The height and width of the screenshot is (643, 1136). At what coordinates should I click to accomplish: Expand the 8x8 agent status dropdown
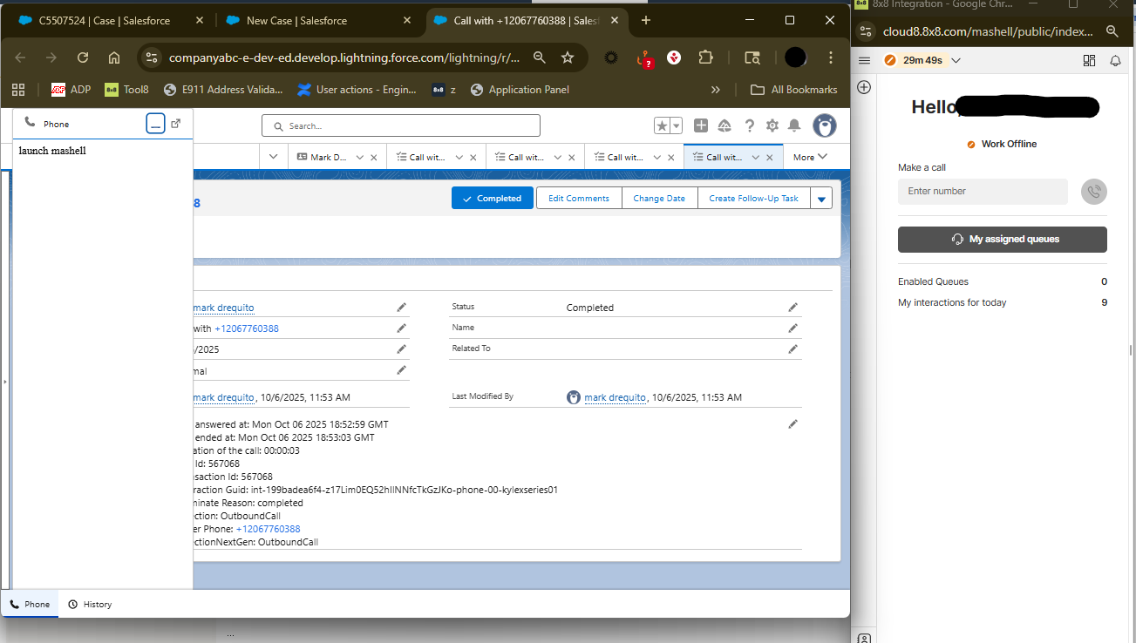pos(956,60)
